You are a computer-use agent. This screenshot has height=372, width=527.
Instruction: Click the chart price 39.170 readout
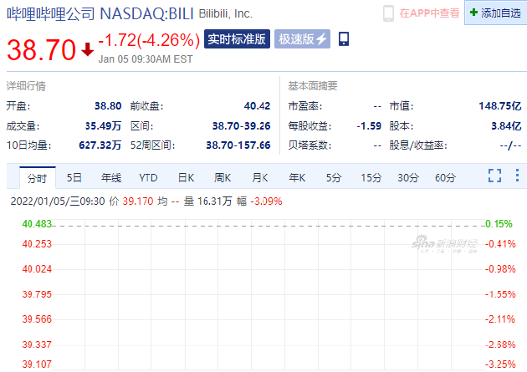(138, 201)
